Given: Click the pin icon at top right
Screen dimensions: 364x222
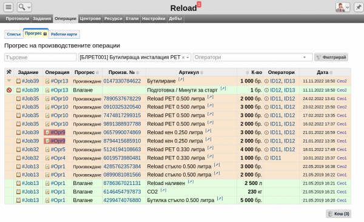Looking at the screenshot, I should [359, 7].
